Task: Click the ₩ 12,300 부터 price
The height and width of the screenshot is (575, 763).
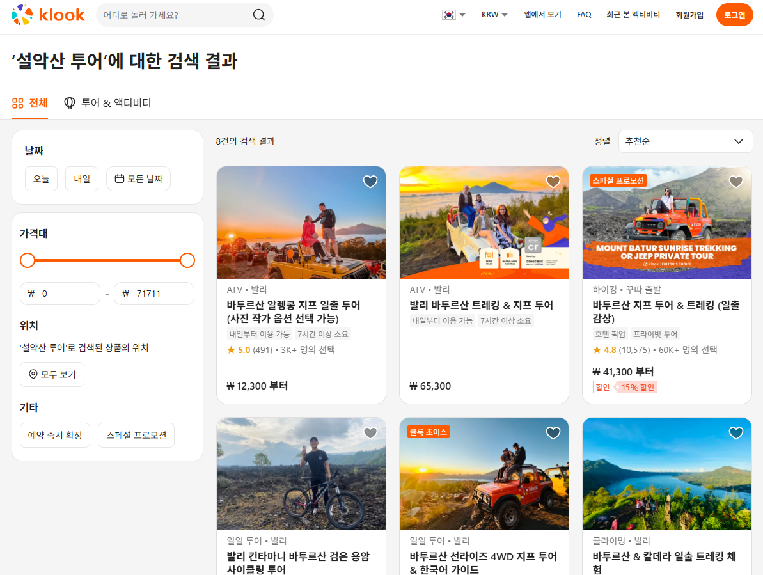Action: click(x=257, y=386)
